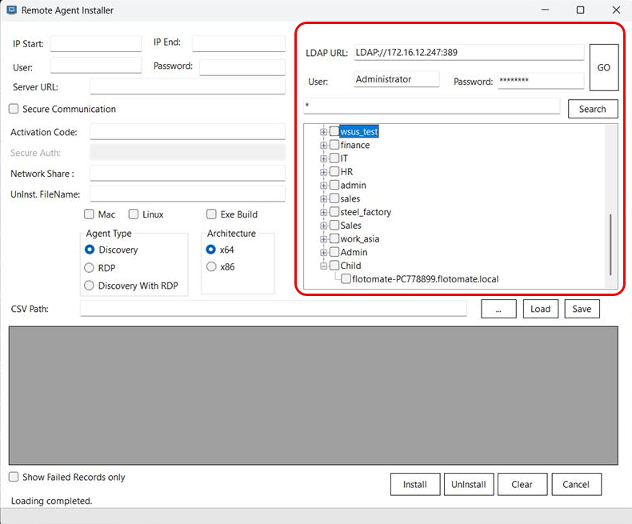The width and height of the screenshot is (632, 524).
Task: Check the flotomate-PC778899.flotomate.local computer
Action: tap(346, 279)
